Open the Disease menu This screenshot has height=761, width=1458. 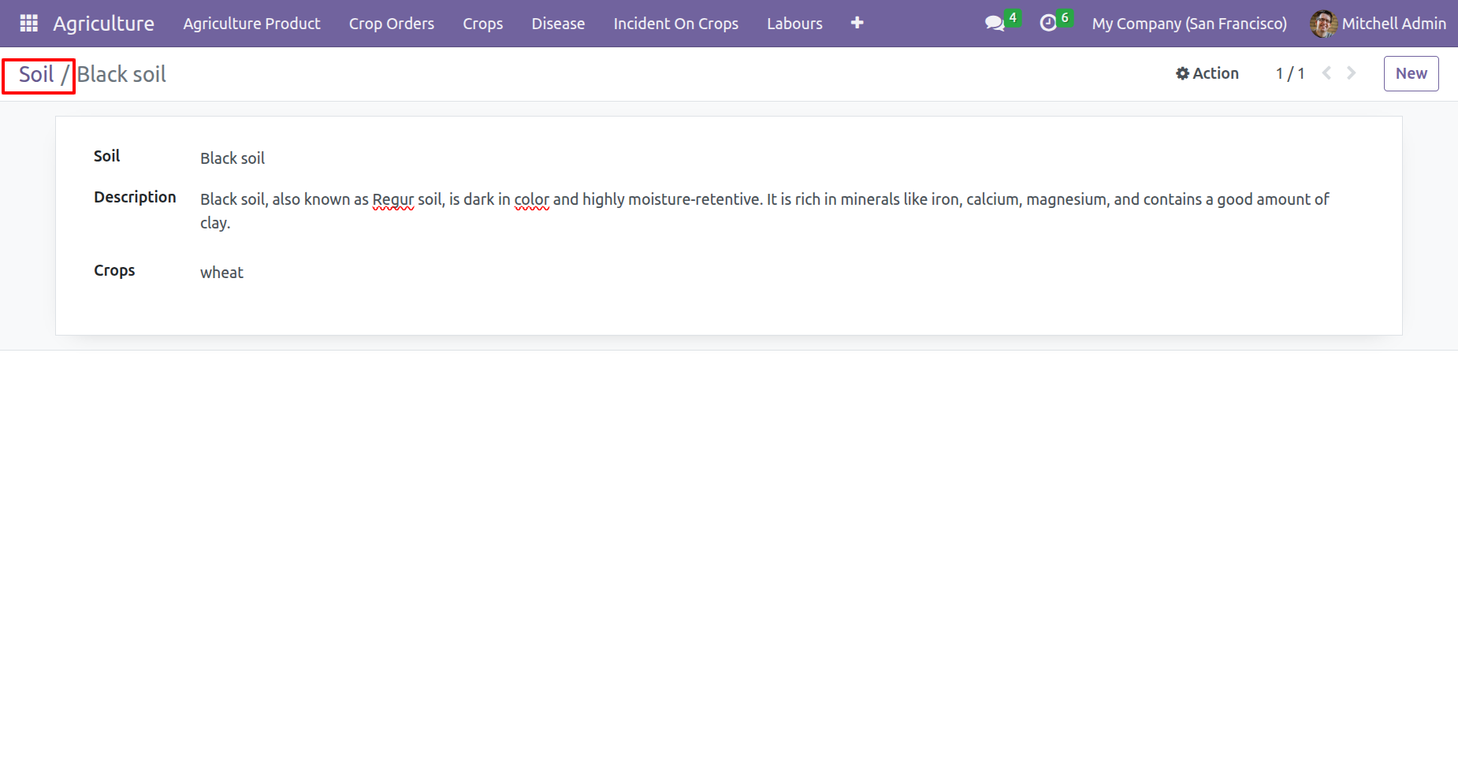pos(558,24)
